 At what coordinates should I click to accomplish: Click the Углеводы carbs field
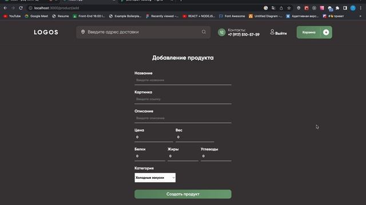216,157
